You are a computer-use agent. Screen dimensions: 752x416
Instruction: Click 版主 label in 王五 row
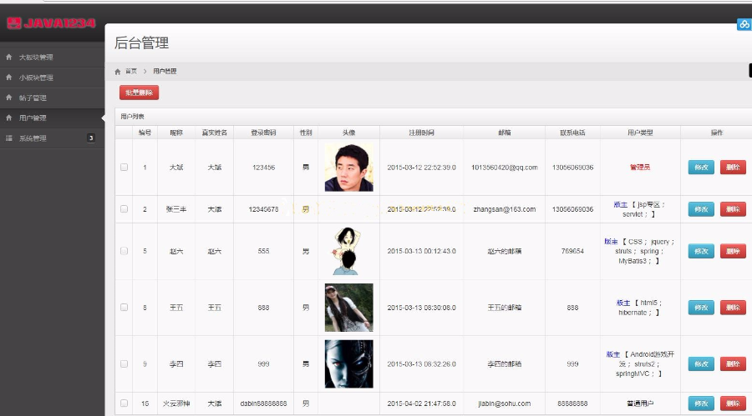click(x=623, y=303)
